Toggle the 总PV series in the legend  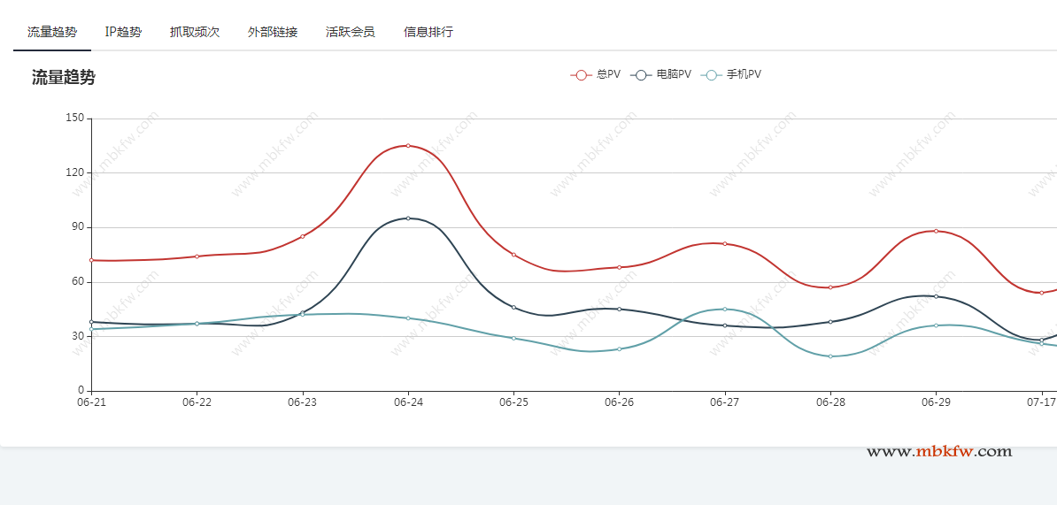596,74
